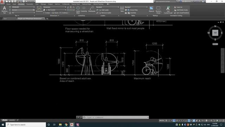This screenshot has height=127, width=225.
Task: Select the Centerline tool
Action: tap(84, 9)
